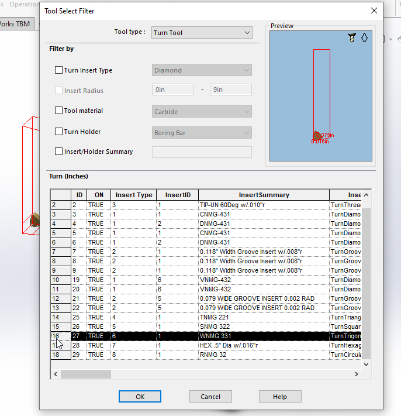
Task: Click the table scroll up arrow
Action: tap(367, 195)
